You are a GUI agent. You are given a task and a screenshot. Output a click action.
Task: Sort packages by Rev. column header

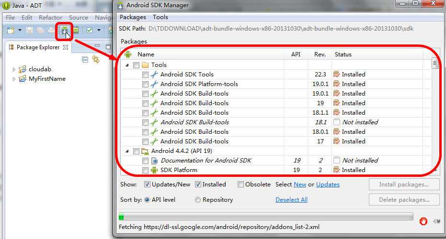320,54
